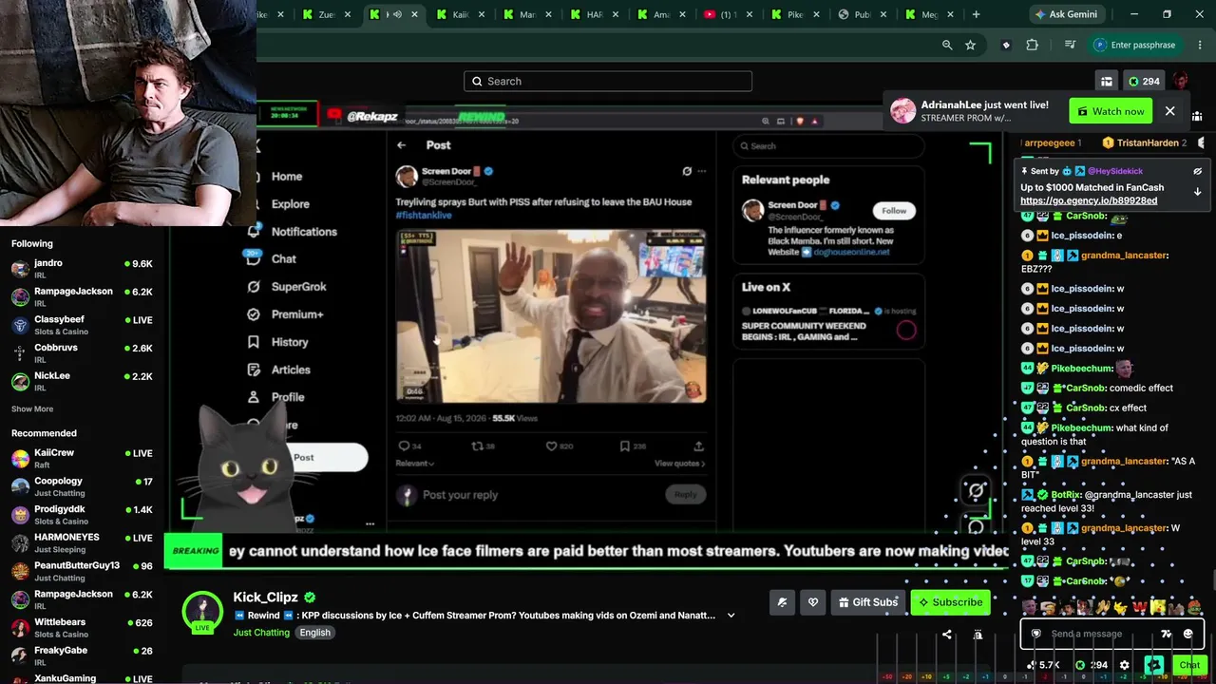Open the user profile avatar menu

coord(1181,82)
